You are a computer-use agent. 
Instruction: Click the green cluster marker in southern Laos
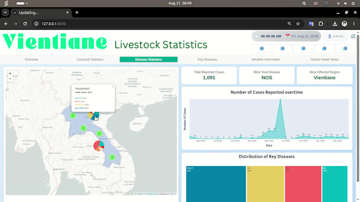pos(112,157)
